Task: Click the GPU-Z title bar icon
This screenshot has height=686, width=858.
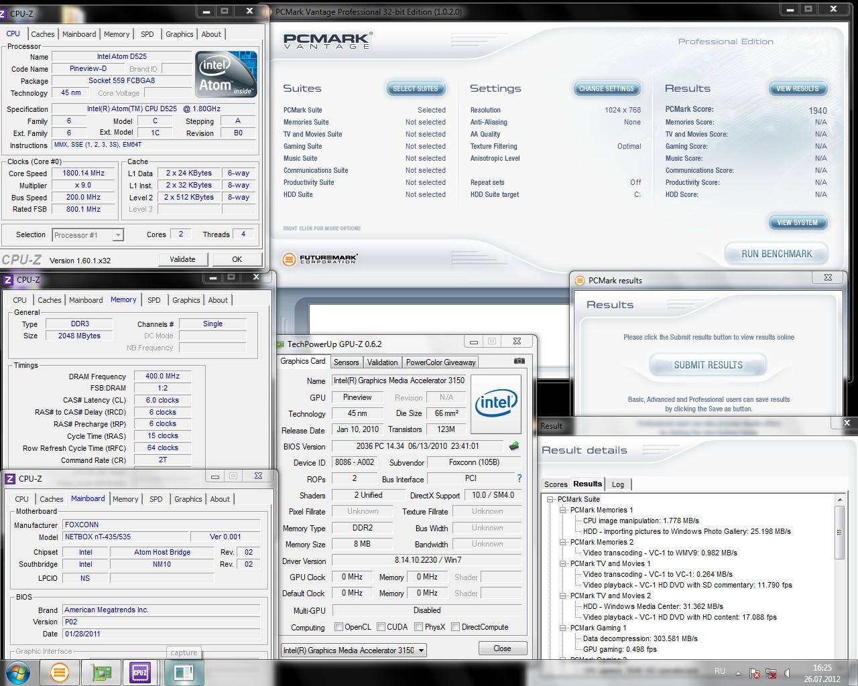Action: pos(280,344)
